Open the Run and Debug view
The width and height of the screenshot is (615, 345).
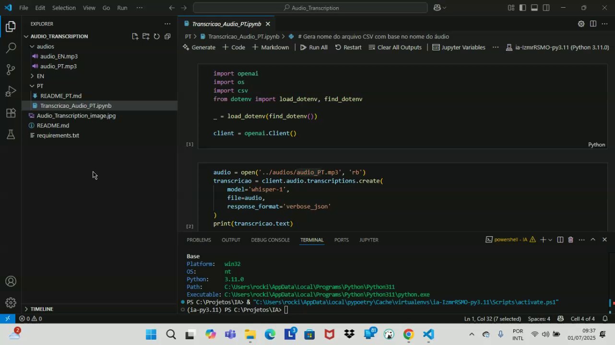[11, 92]
